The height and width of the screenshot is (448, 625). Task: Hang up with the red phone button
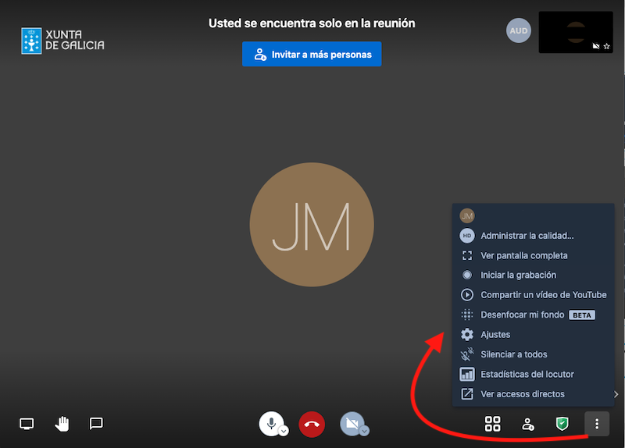[x=312, y=425]
